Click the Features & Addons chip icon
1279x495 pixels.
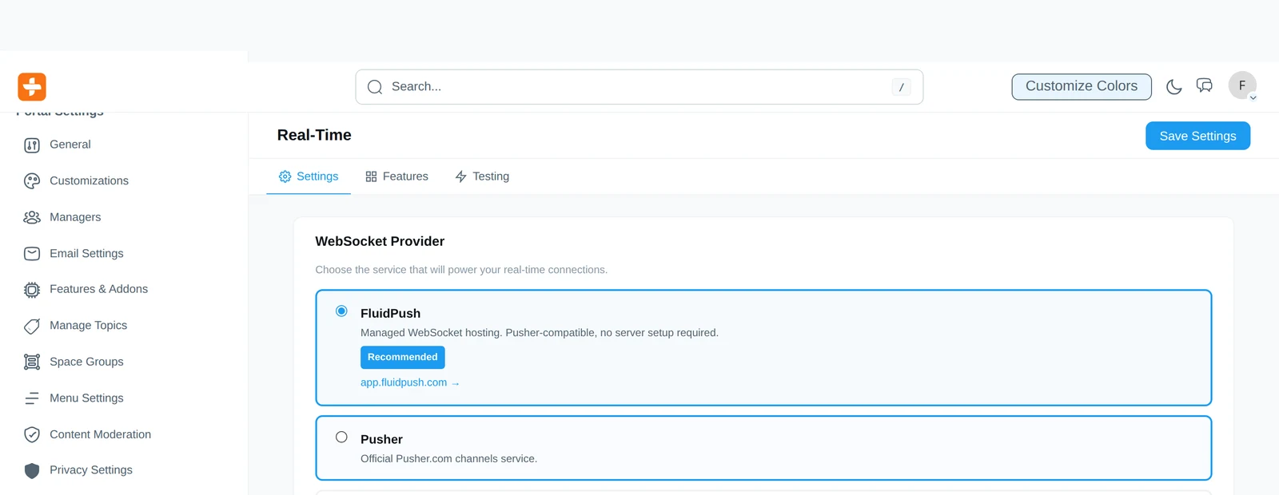point(32,290)
